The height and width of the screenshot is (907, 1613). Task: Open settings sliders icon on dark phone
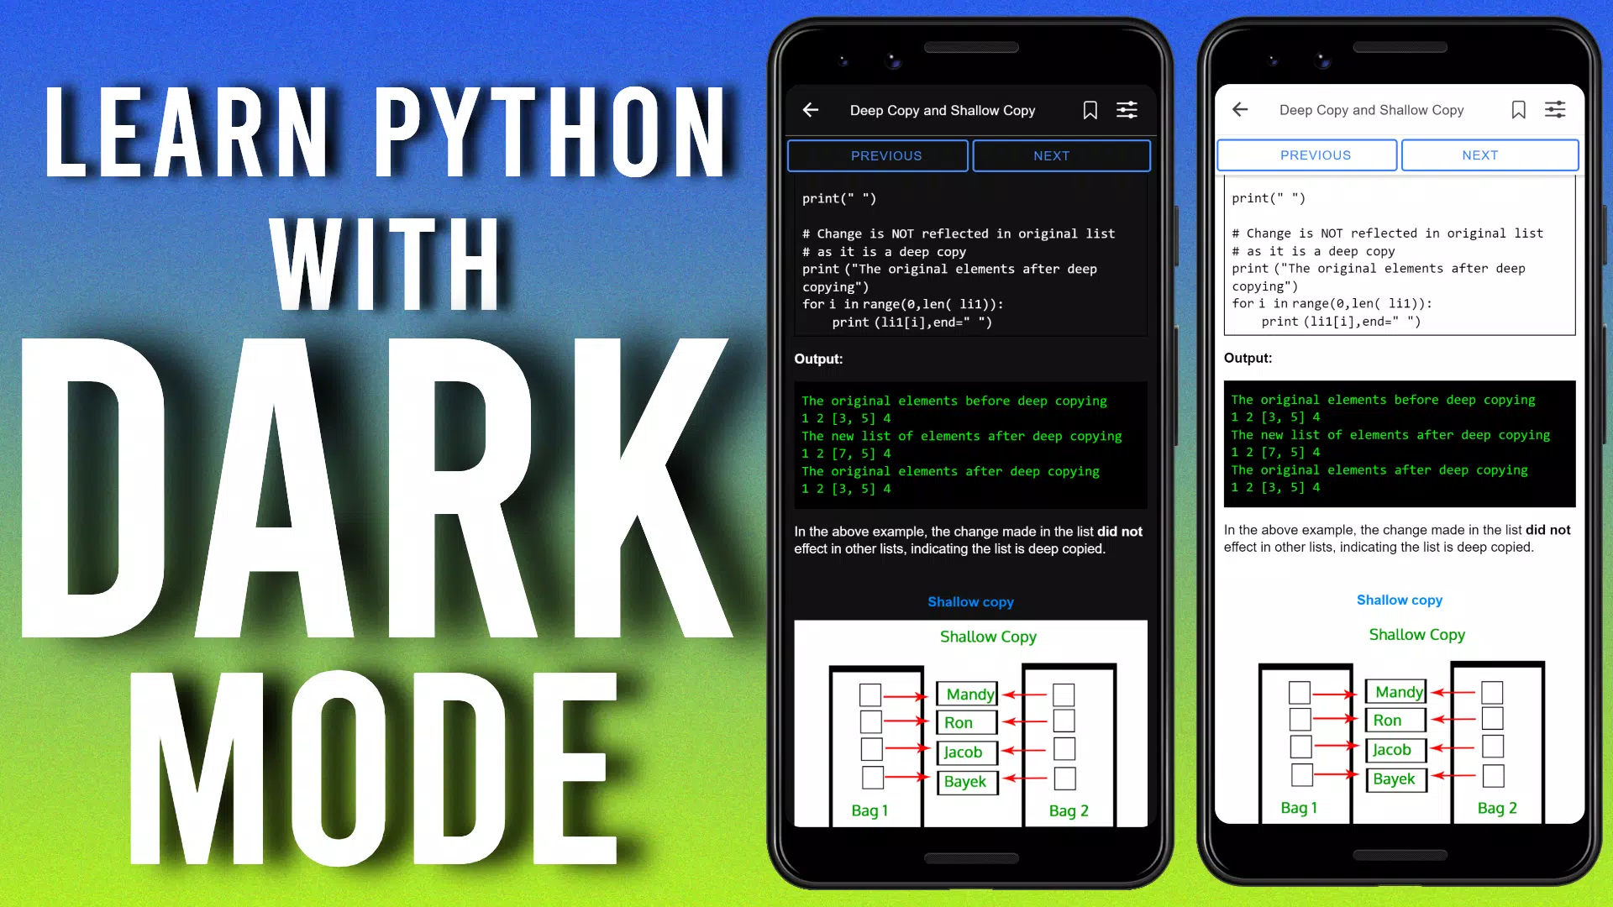pos(1127,110)
